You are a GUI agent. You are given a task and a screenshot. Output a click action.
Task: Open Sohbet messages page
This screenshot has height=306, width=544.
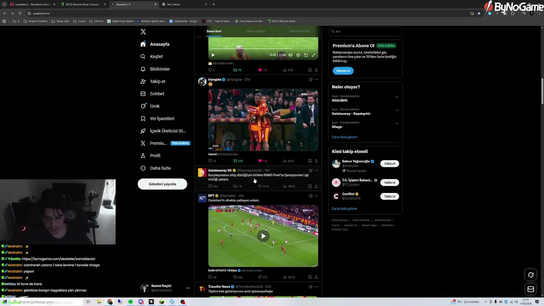tap(152, 93)
